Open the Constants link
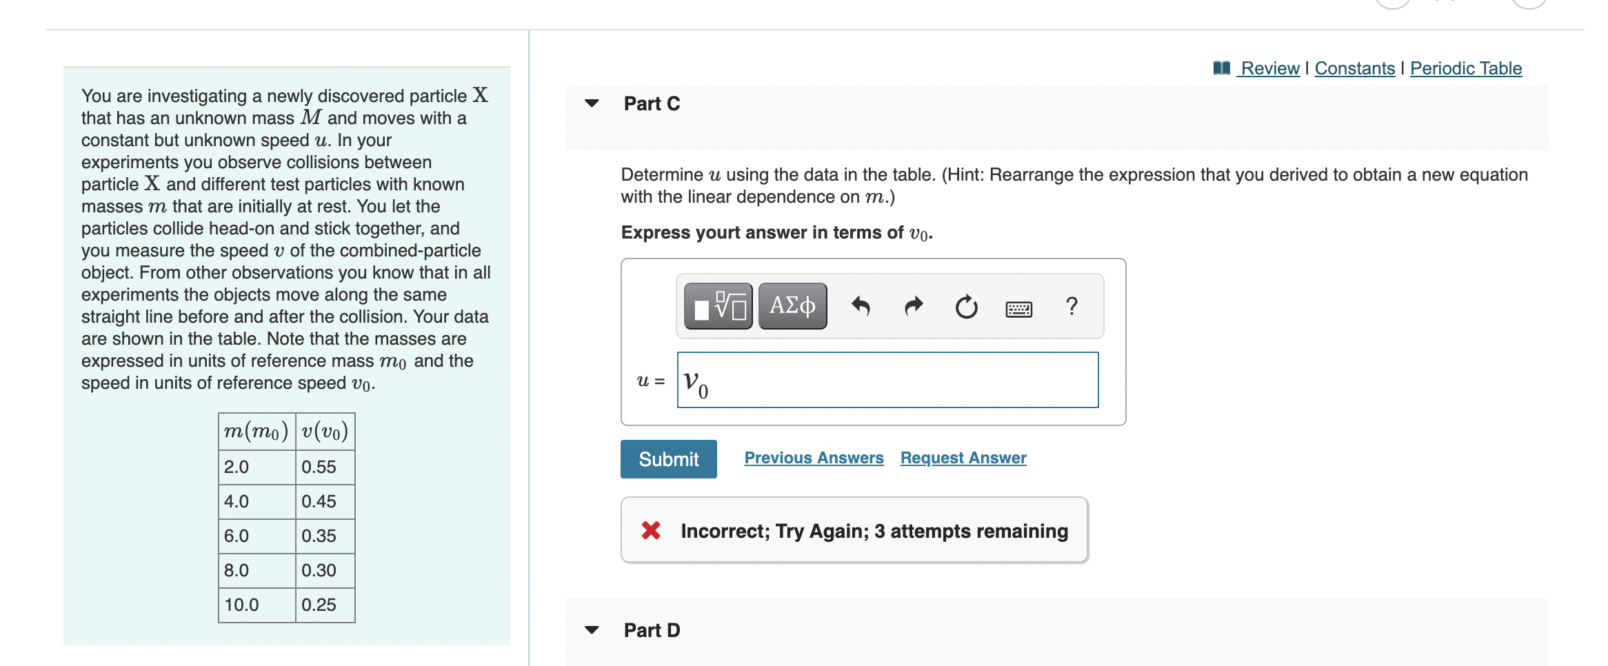Image resolution: width=1608 pixels, height=666 pixels. click(1354, 68)
